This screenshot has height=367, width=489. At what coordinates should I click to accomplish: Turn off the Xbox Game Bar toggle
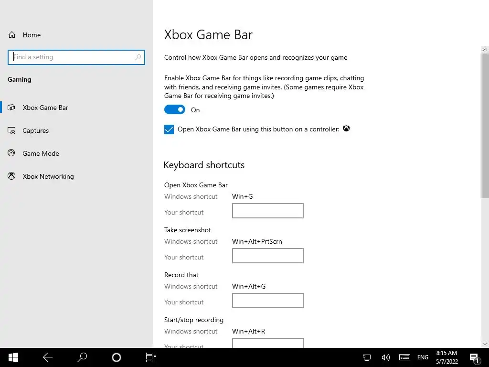175,109
